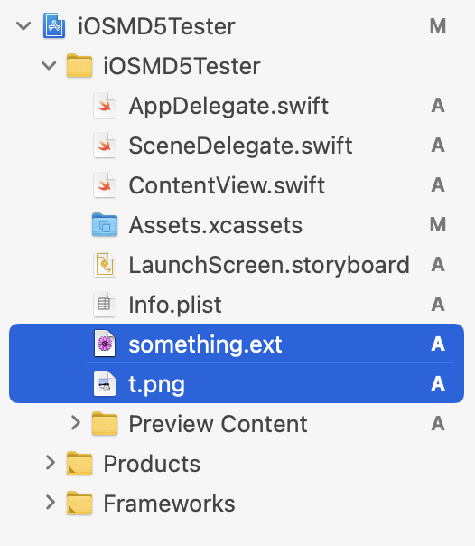Select the something.ext file name

pos(205,344)
